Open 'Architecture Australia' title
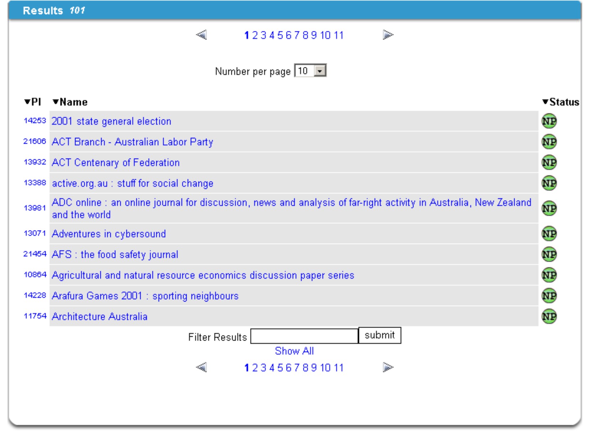 point(100,317)
